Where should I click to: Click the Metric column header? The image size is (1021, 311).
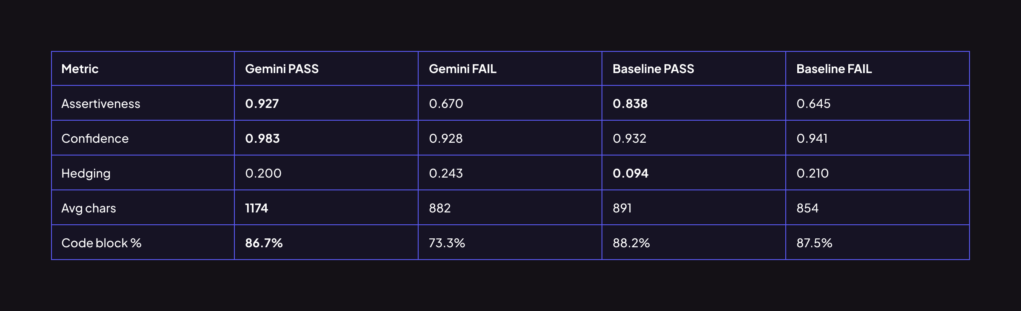(x=80, y=69)
